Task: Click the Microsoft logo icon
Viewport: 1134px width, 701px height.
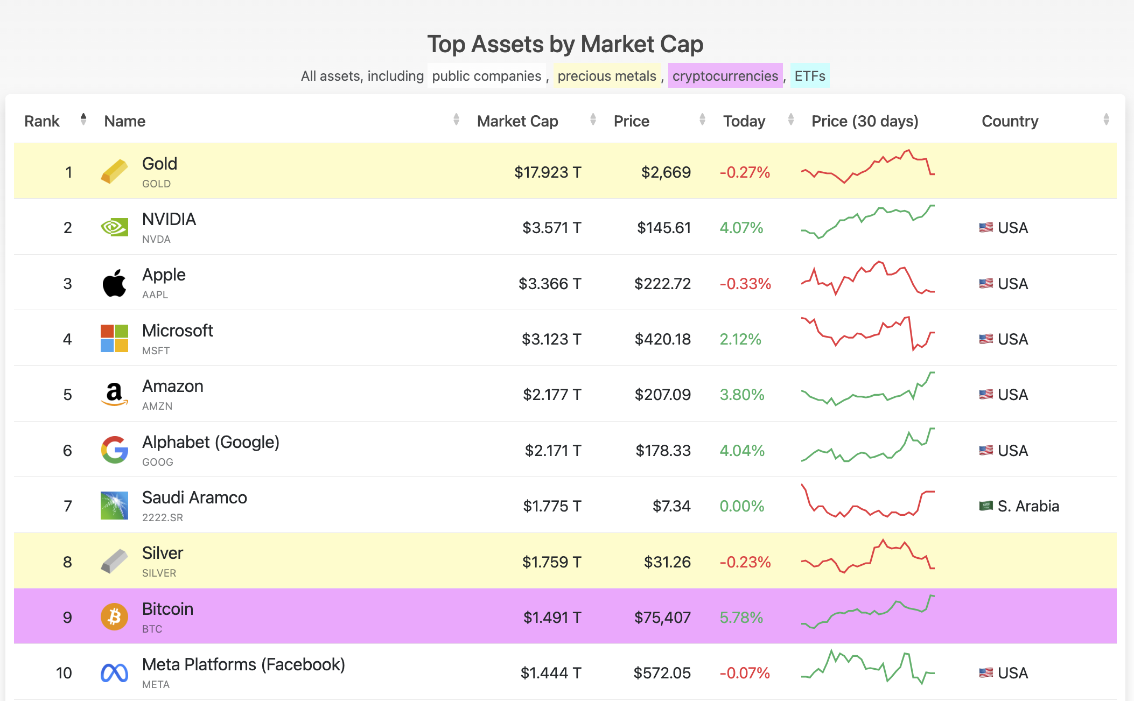Action: coord(114,339)
